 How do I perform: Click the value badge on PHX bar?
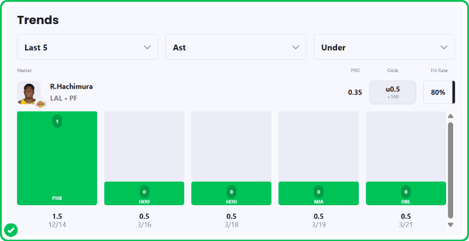coord(57,121)
